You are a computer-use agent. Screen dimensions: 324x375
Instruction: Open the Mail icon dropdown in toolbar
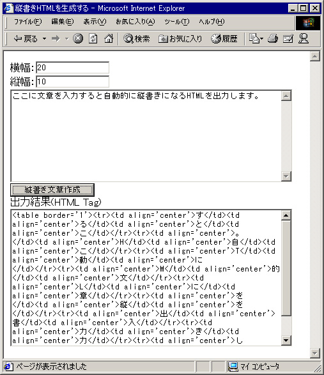(256, 38)
